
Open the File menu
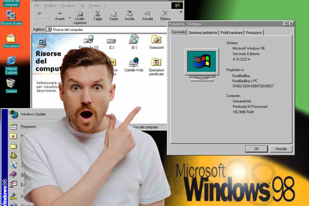pyautogui.click(x=37, y=5)
